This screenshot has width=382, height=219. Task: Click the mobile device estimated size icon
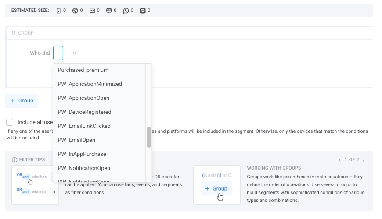click(58, 11)
